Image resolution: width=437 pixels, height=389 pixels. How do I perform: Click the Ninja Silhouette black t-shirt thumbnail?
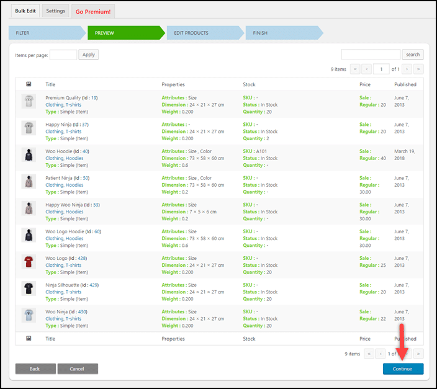[x=29, y=288]
